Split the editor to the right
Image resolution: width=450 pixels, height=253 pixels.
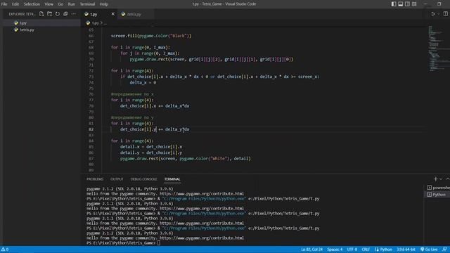[445, 14]
